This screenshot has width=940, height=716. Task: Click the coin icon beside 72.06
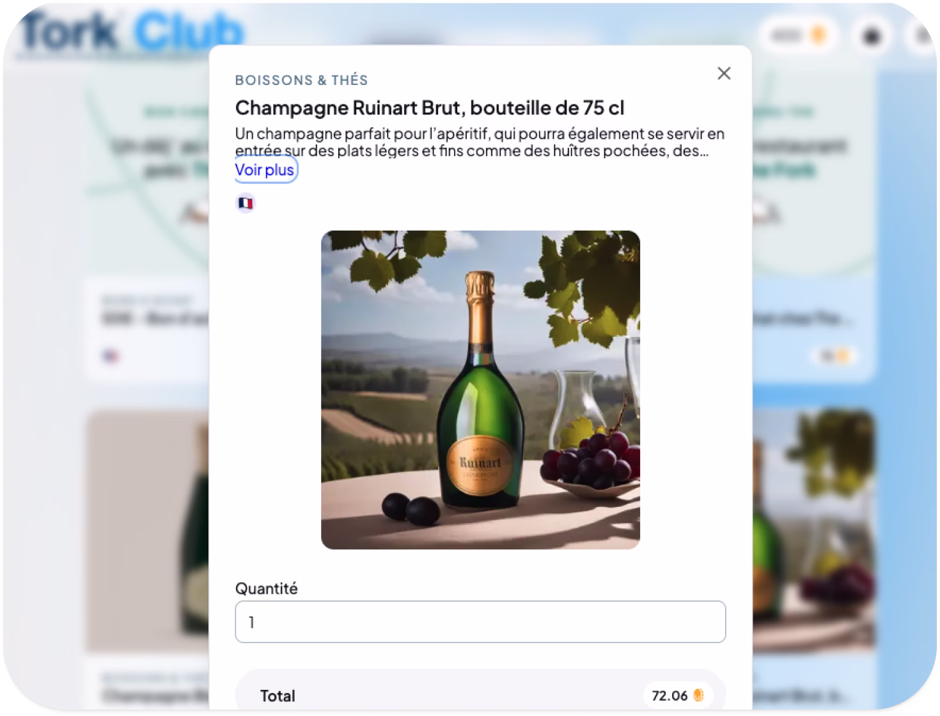click(698, 695)
